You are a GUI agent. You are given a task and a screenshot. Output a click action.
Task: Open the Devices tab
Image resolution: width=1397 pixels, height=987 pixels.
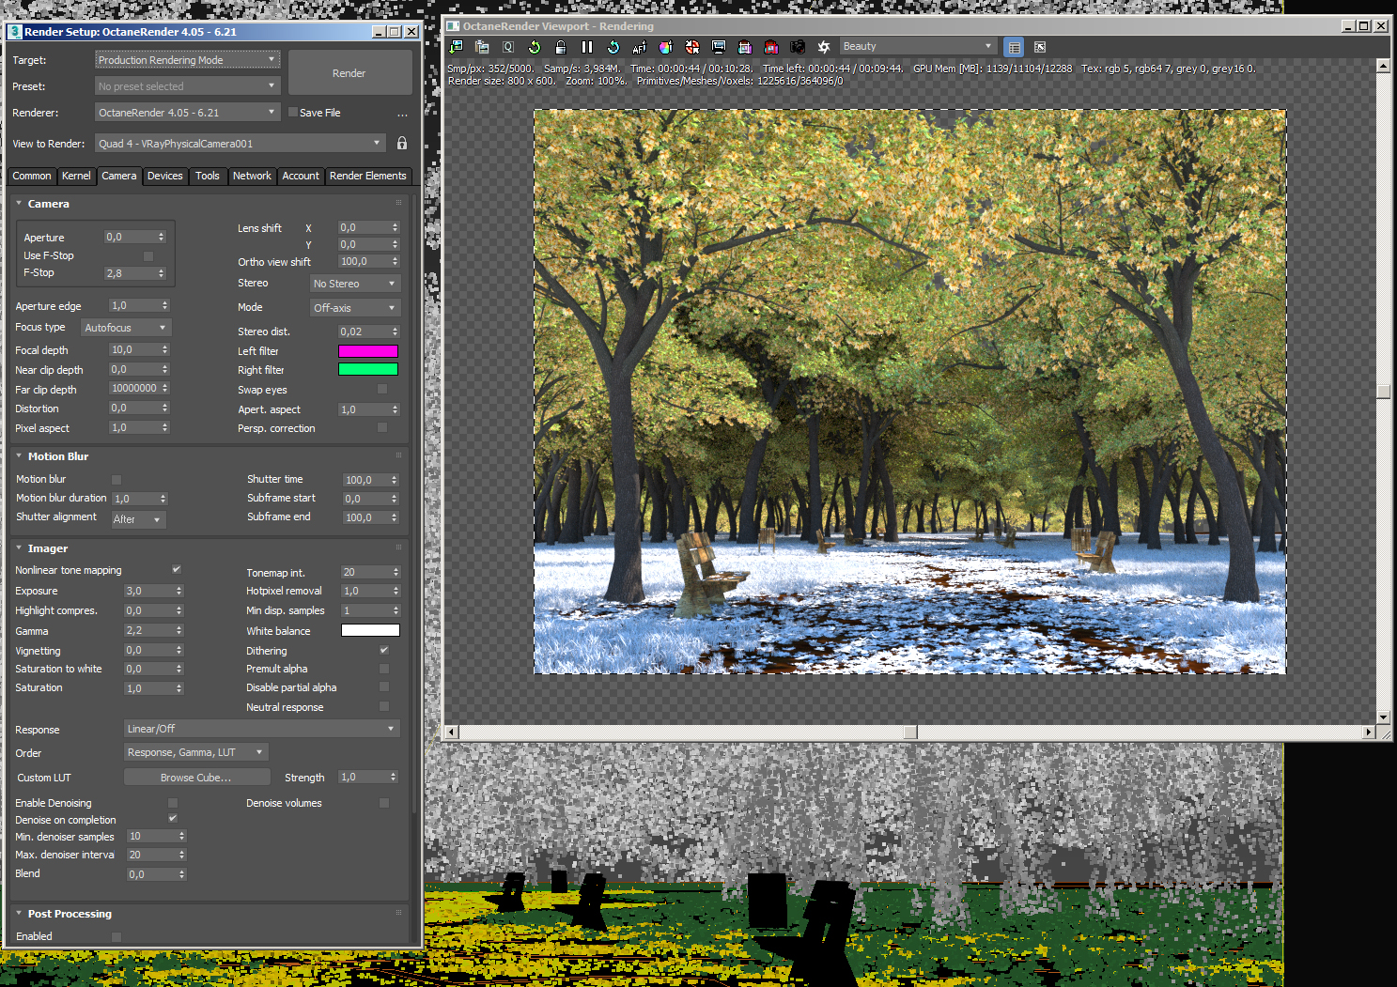tap(165, 176)
